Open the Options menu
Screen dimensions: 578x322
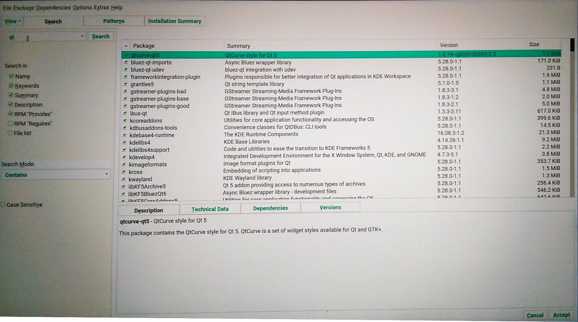coord(82,7)
